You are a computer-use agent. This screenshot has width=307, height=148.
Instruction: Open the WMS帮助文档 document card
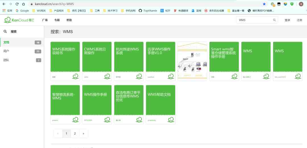[x=161, y=104]
